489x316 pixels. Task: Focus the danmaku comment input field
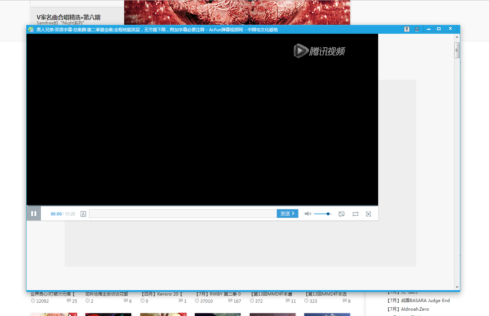[x=183, y=214]
